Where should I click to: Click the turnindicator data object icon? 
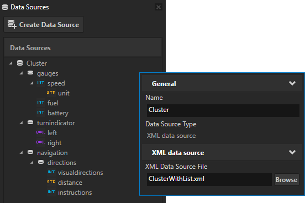click(x=30, y=122)
